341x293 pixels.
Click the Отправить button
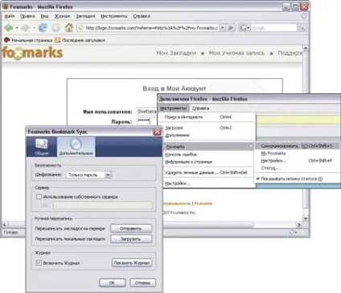pos(131,229)
